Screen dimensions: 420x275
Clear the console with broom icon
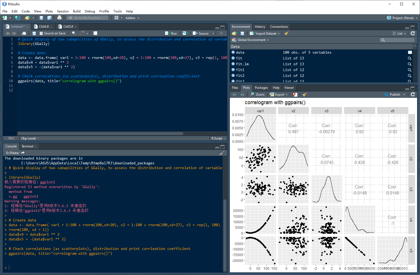pyautogui.click(x=222, y=153)
